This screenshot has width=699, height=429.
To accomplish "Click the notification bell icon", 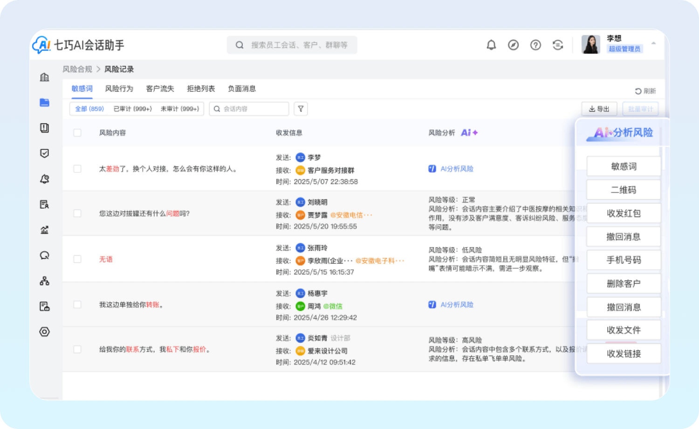I will pos(491,45).
